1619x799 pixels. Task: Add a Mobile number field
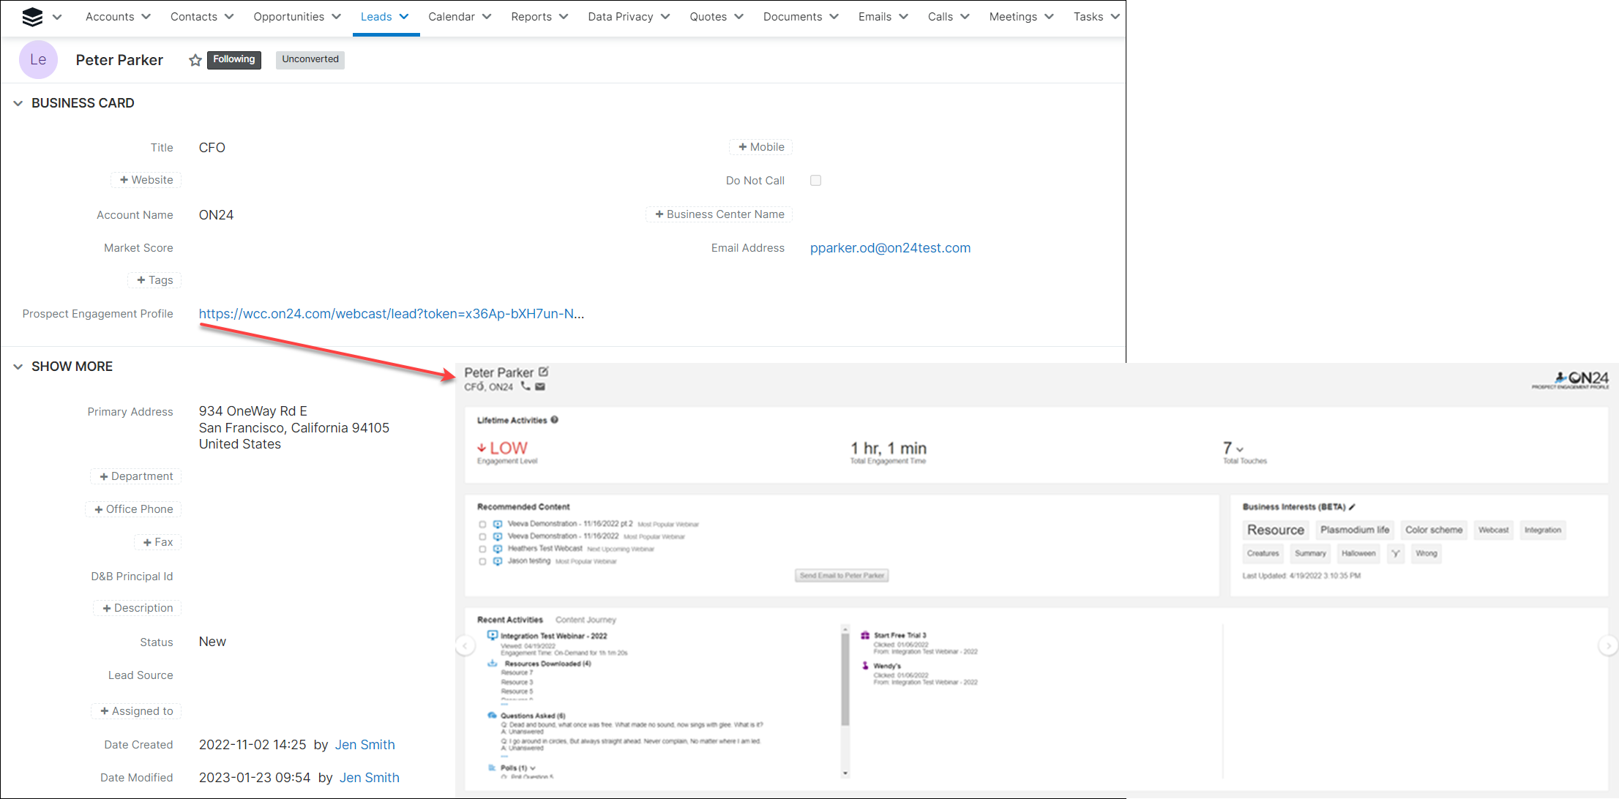coord(761,147)
